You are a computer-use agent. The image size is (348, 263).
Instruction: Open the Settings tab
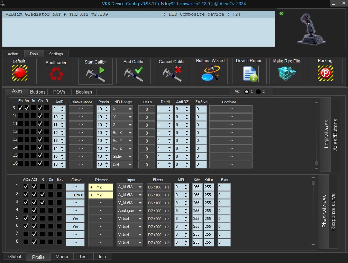tap(56, 54)
